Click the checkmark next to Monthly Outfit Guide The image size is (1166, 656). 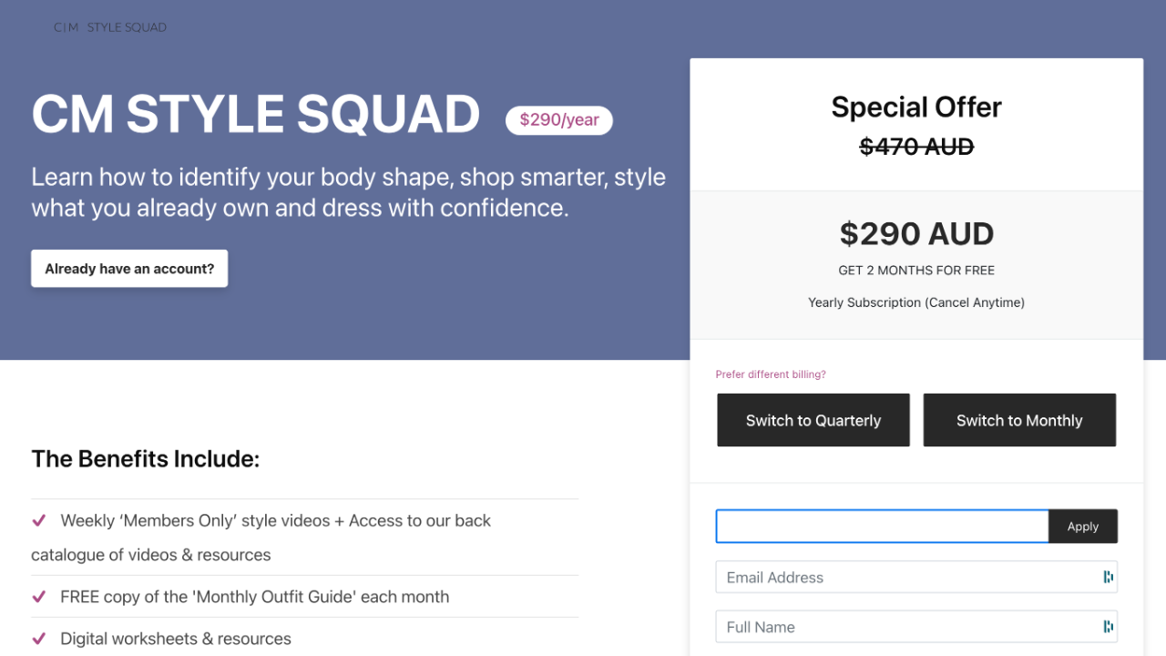tap(39, 598)
